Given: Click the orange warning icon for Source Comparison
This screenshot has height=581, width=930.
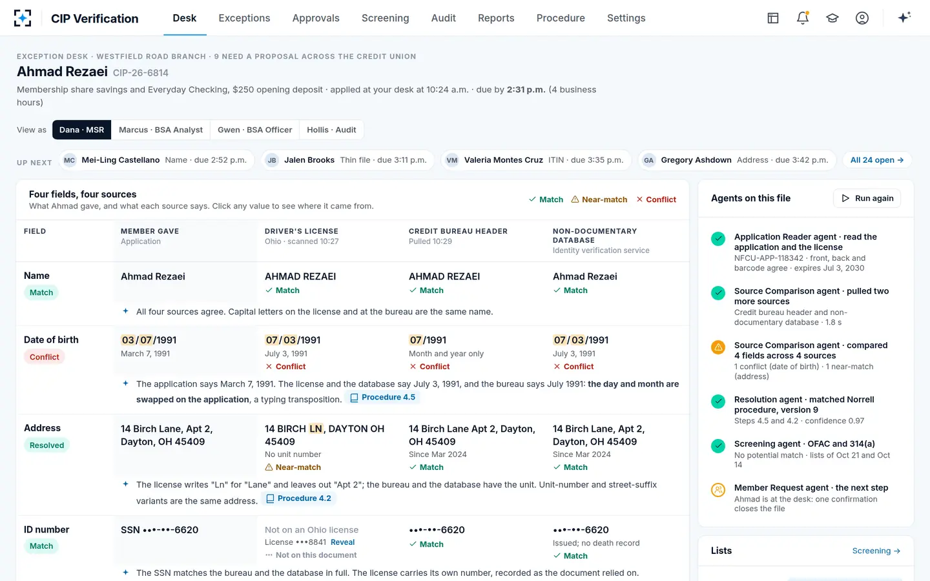Looking at the screenshot, I should [x=718, y=347].
